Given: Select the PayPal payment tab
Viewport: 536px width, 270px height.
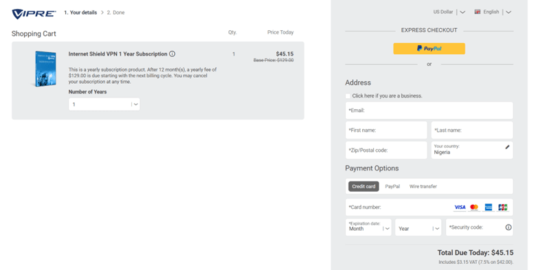Looking at the screenshot, I should tap(392, 186).
